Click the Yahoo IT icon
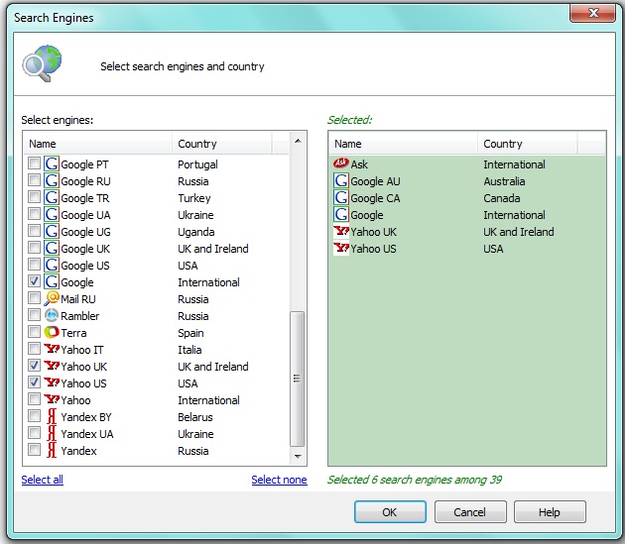The height and width of the screenshot is (544, 630). [x=52, y=349]
